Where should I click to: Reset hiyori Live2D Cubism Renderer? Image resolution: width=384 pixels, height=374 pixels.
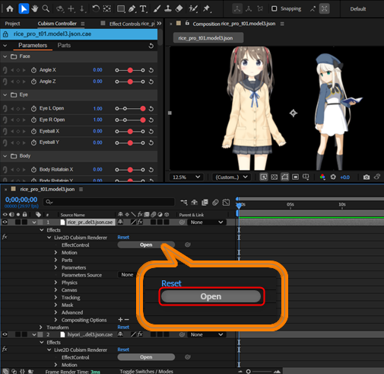[123, 350]
